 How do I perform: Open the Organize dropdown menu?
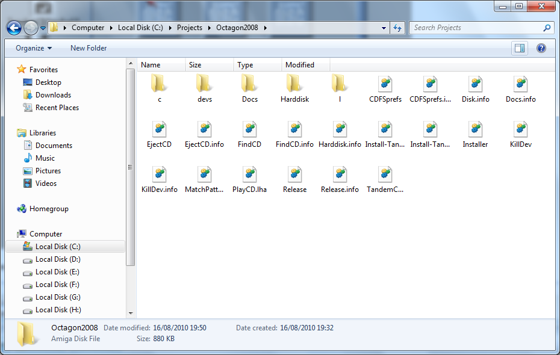pos(34,48)
